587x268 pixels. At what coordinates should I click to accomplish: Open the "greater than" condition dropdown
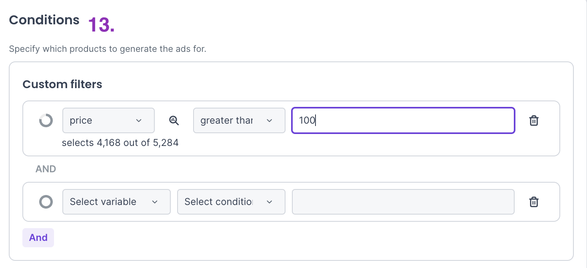[239, 120]
